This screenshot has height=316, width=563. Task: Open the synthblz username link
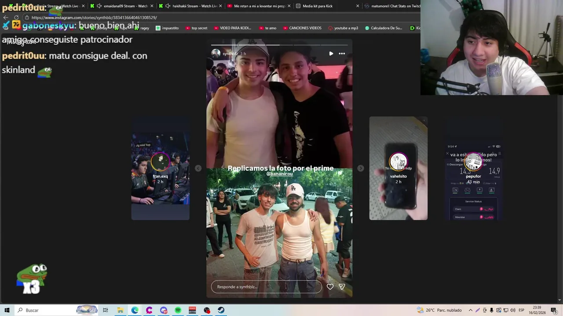point(230,54)
